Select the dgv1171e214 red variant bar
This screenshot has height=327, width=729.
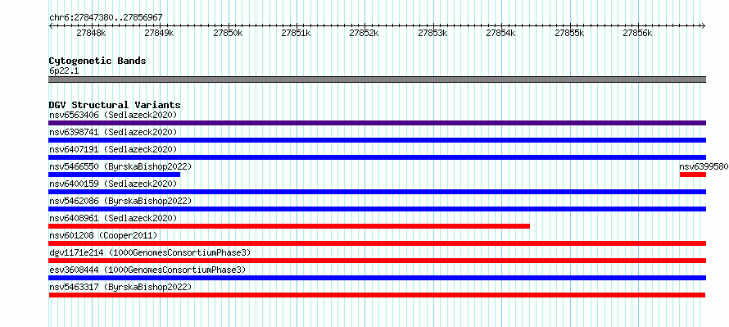377,261
